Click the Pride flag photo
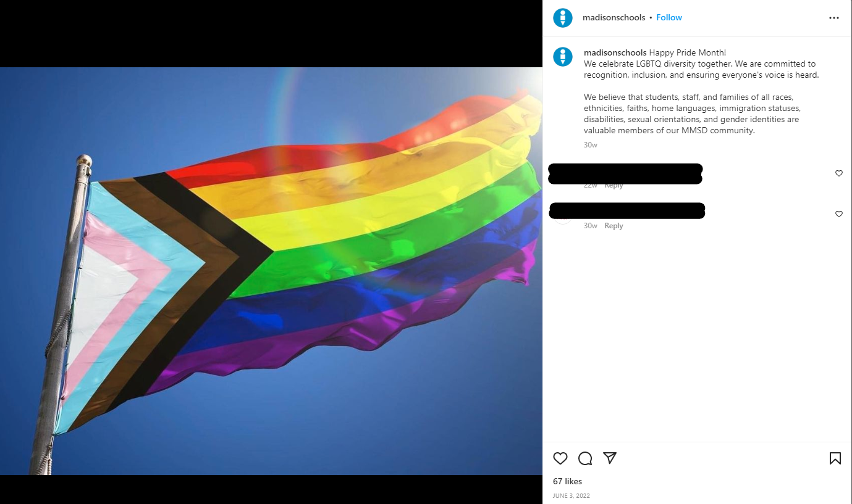This screenshot has height=504, width=852. (271, 271)
